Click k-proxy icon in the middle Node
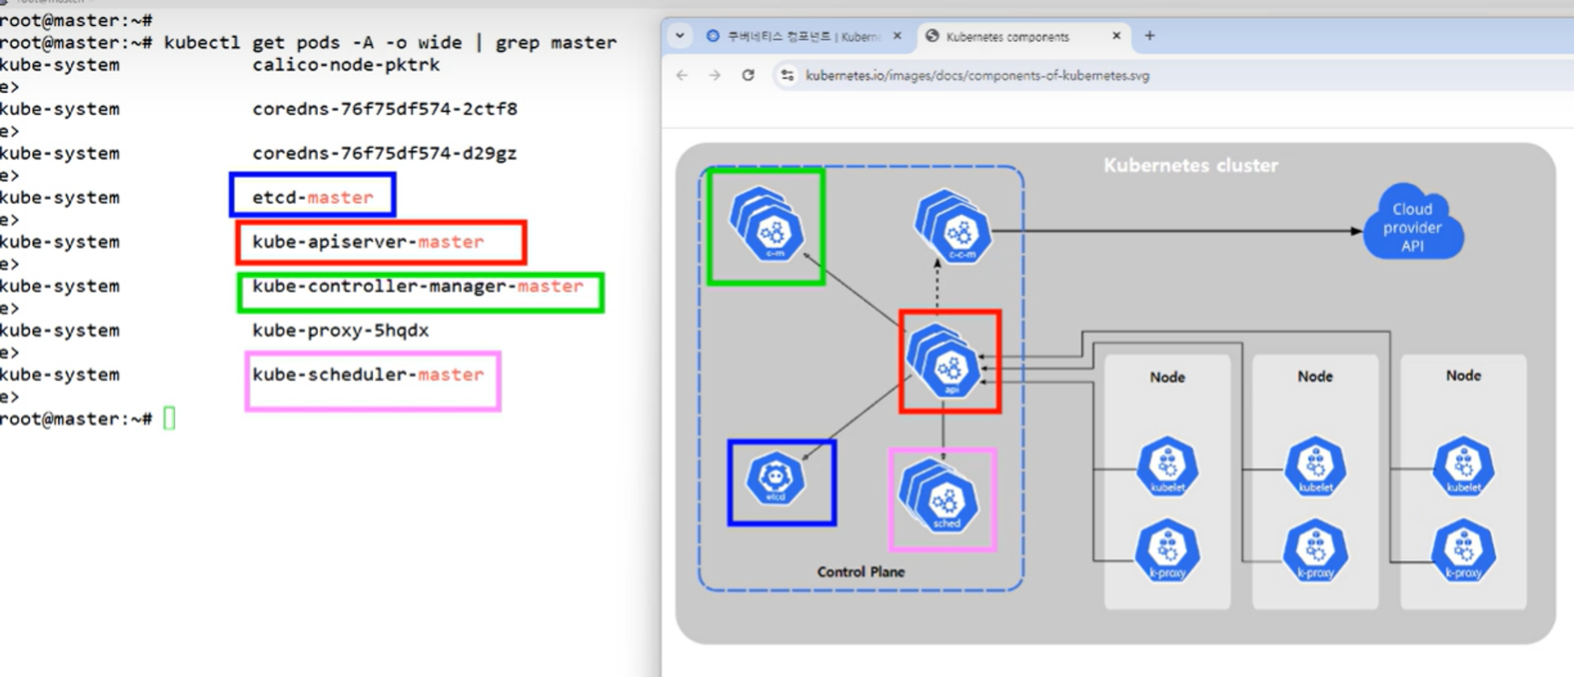The height and width of the screenshot is (677, 1574). point(1316,551)
